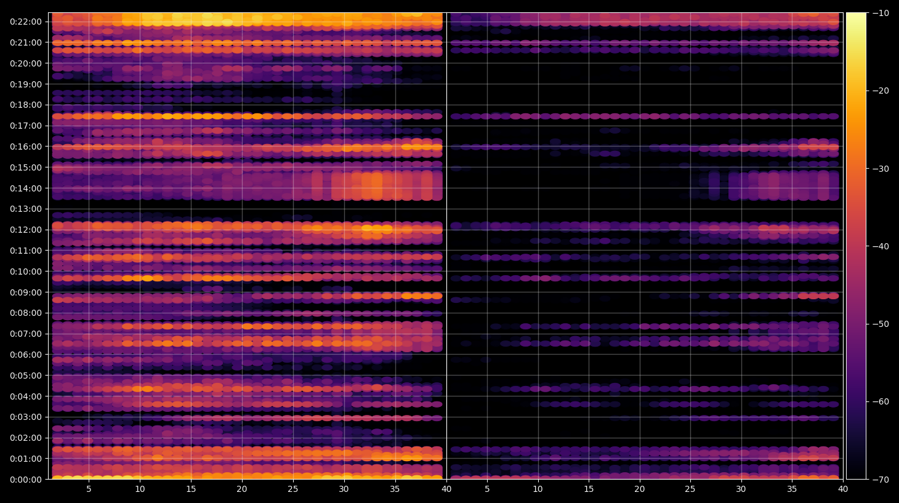Click the 0:00:00 time axis label
Viewport: 899px width, 503px height.
26,480
